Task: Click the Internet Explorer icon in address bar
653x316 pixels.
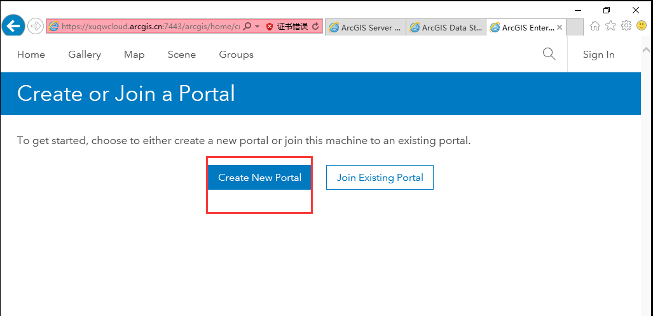Action: tap(53, 27)
